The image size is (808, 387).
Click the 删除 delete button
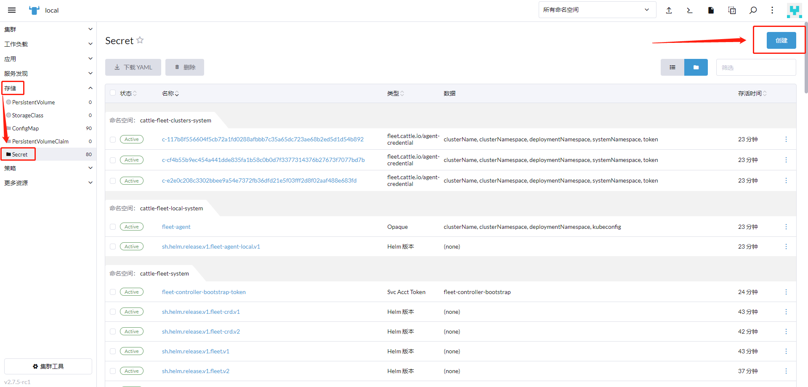pos(185,67)
